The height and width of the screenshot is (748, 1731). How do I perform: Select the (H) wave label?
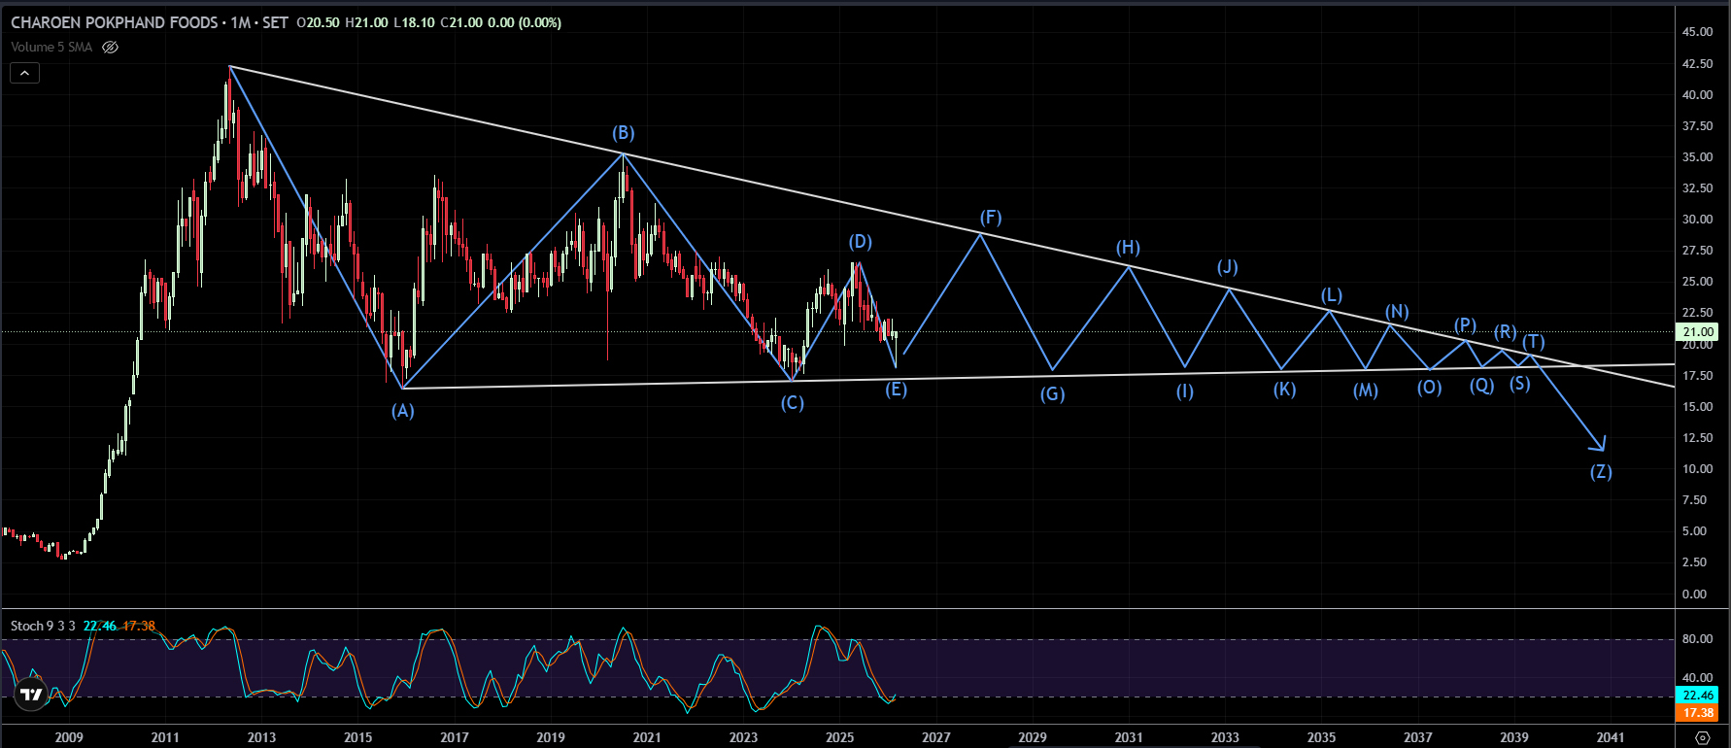click(x=1128, y=248)
